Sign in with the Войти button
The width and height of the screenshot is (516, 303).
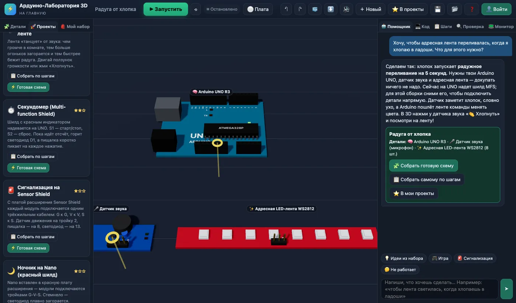tap(496, 9)
